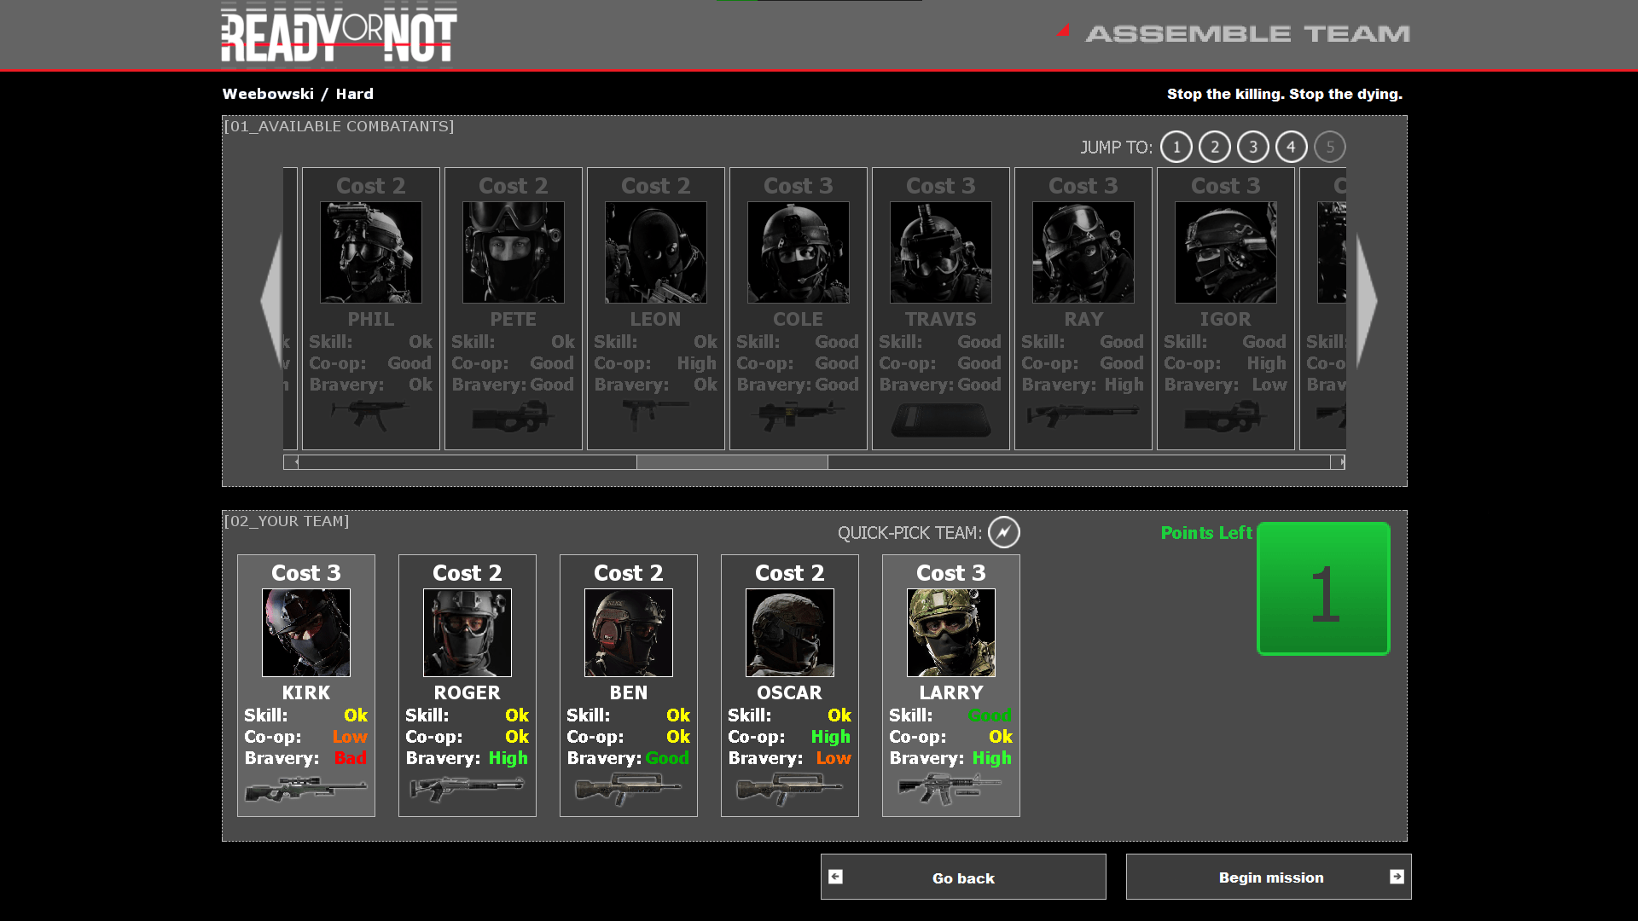Click the Quick-Pick Team compass icon
This screenshot has height=921, width=1638.
pos(1004,532)
